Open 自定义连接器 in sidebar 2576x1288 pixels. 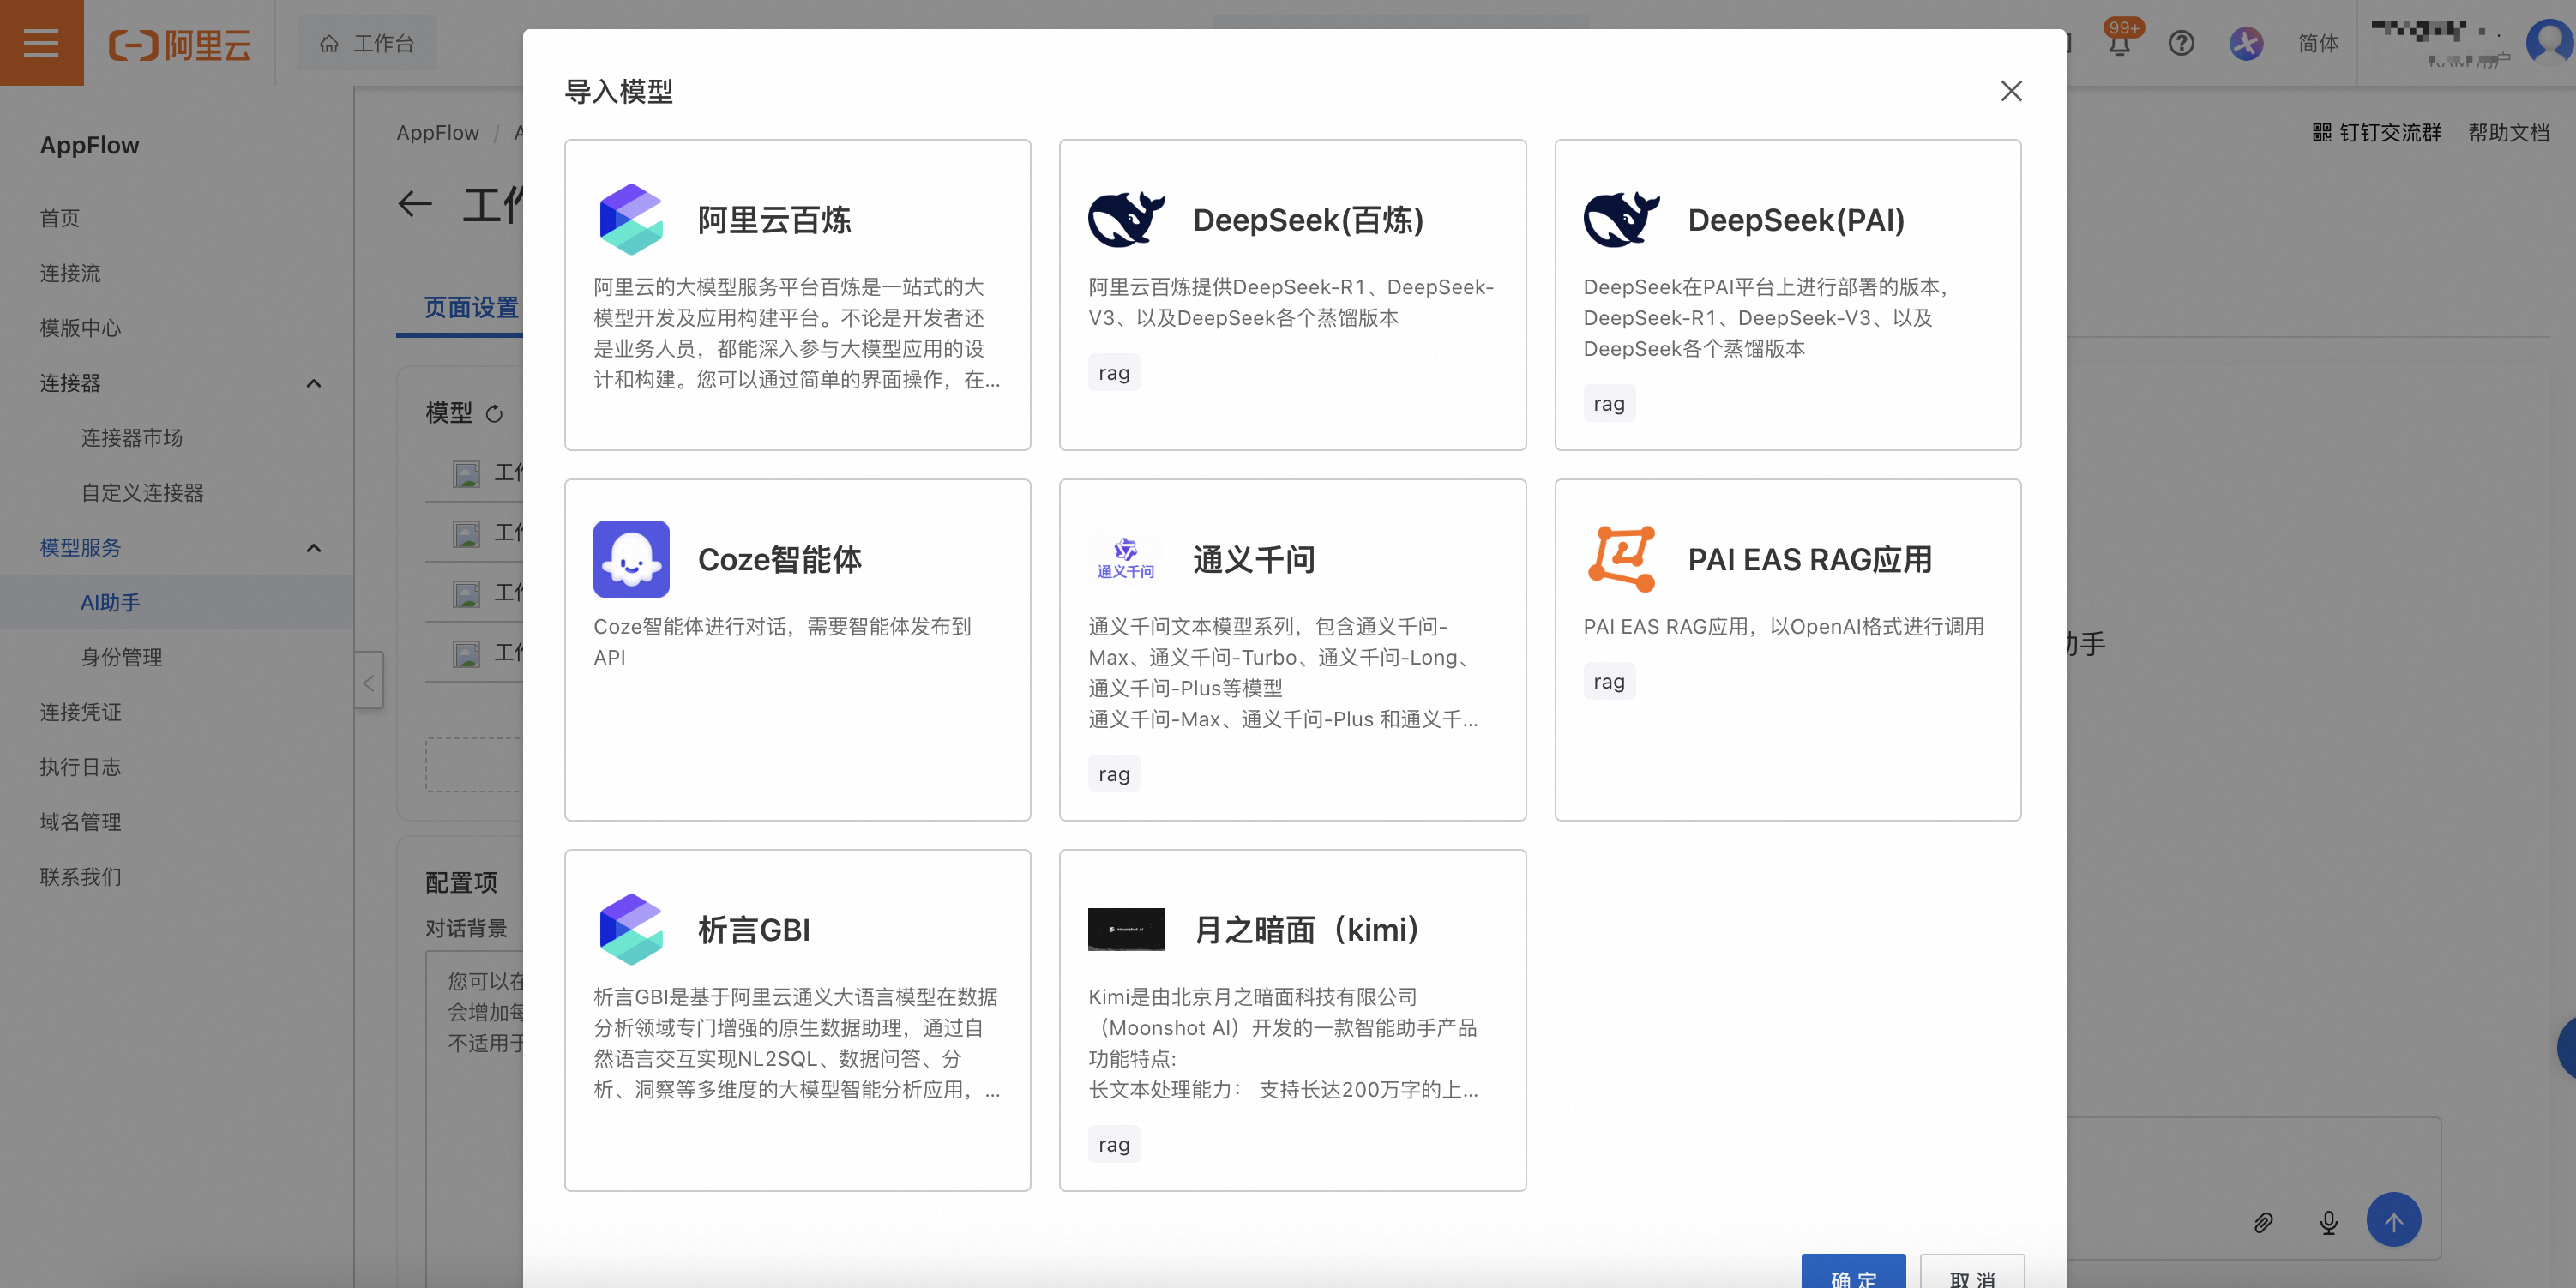[x=142, y=493]
